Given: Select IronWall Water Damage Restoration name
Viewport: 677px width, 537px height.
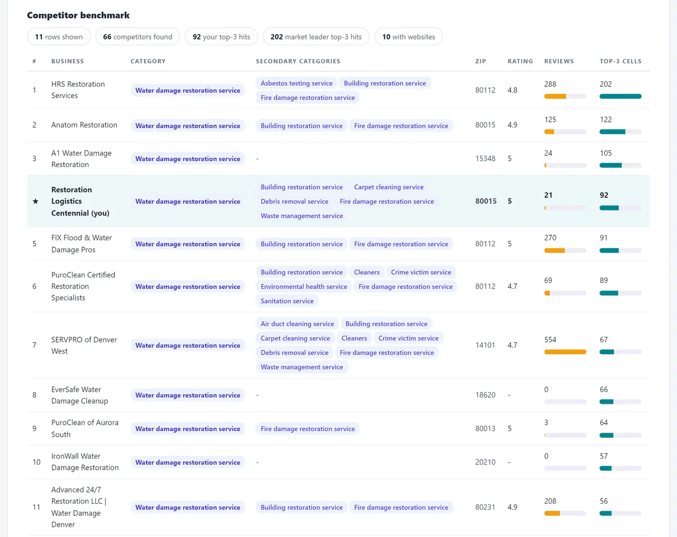Looking at the screenshot, I should pyautogui.click(x=85, y=462).
